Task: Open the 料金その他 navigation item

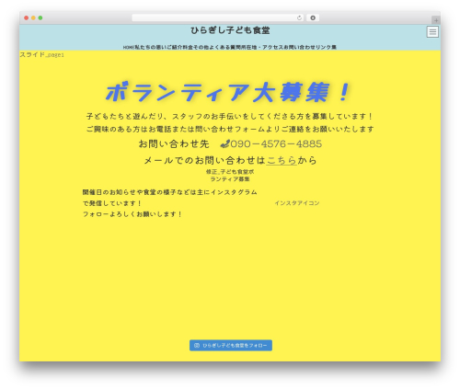Action: pyautogui.click(x=196, y=47)
